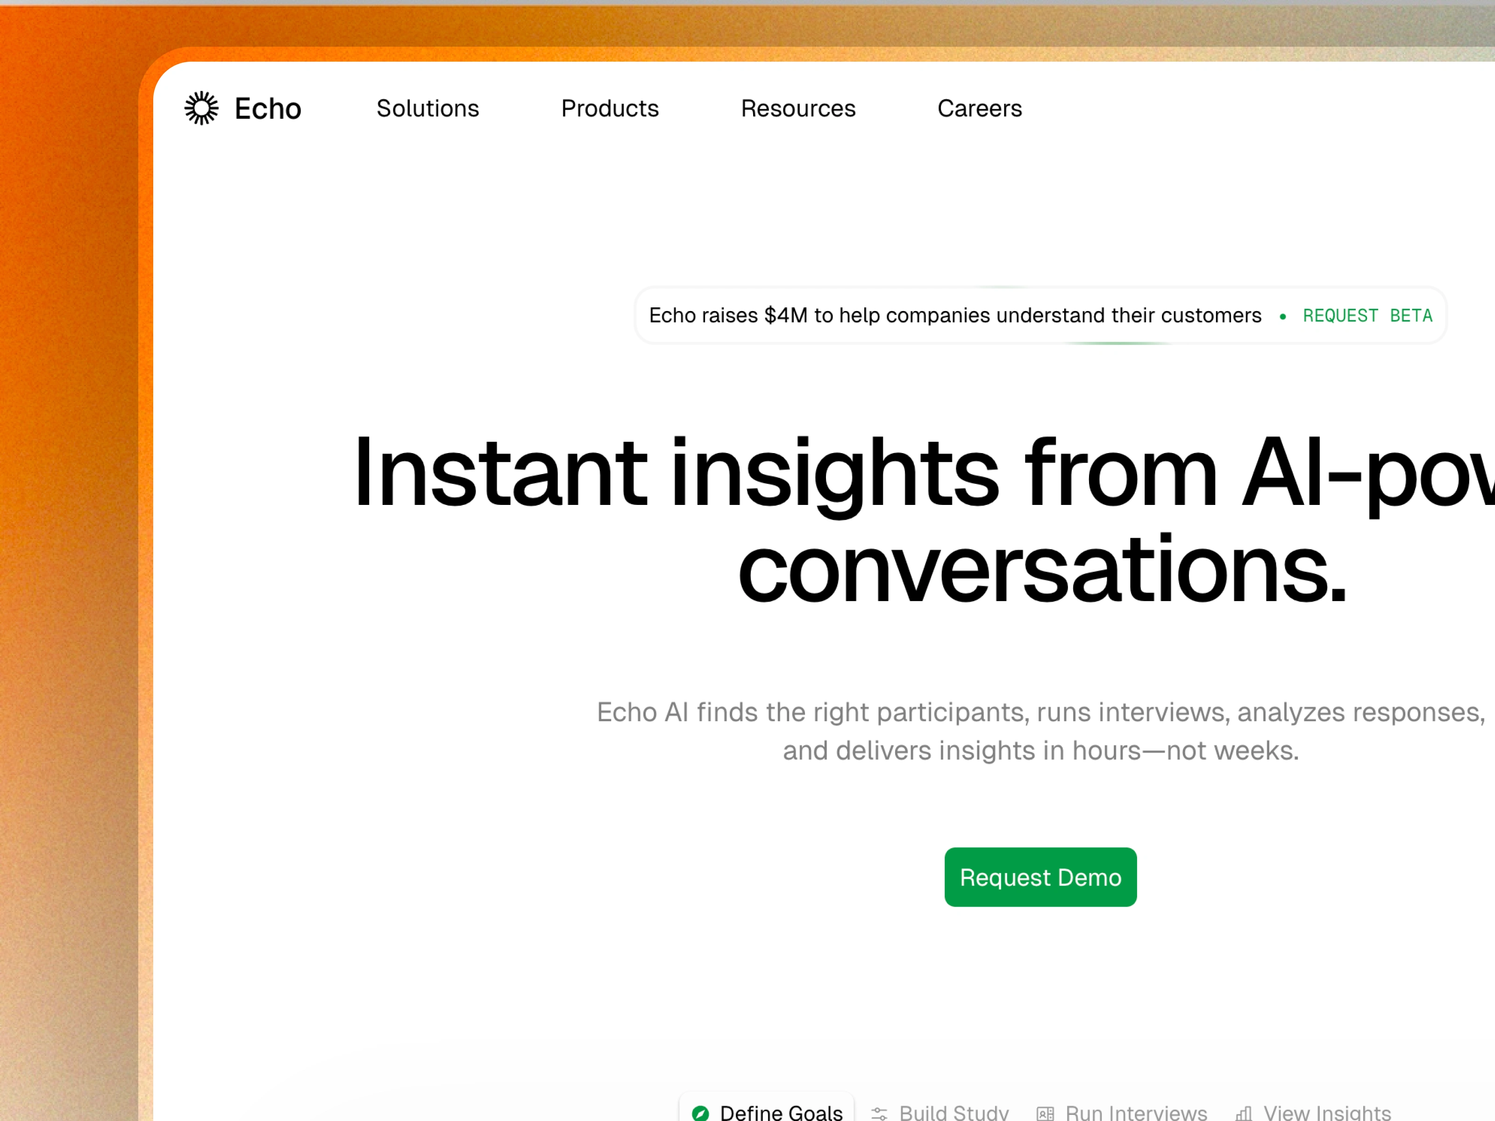This screenshot has height=1121, width=1495.
Task: Click the bar chart icon beside View Insights
Action: point(1244,1114)
